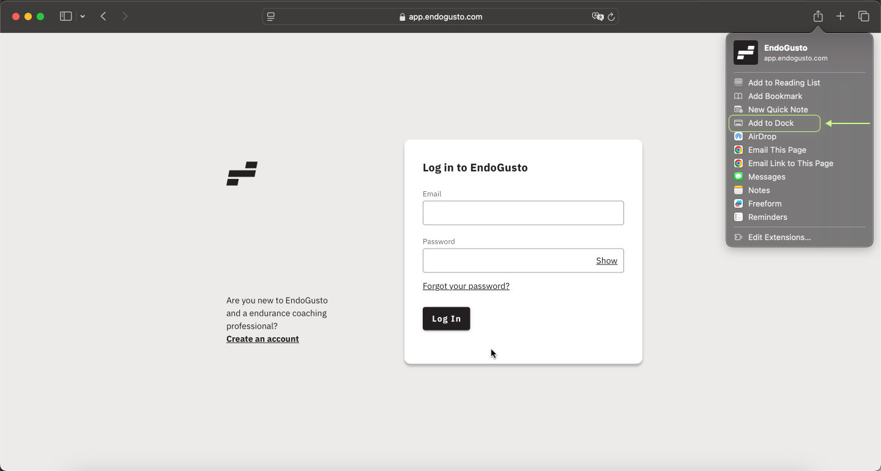Image resolution: width=881 pixels, height=471 pixels.
Task: Click into the Password input field
Action: [523, 260]
